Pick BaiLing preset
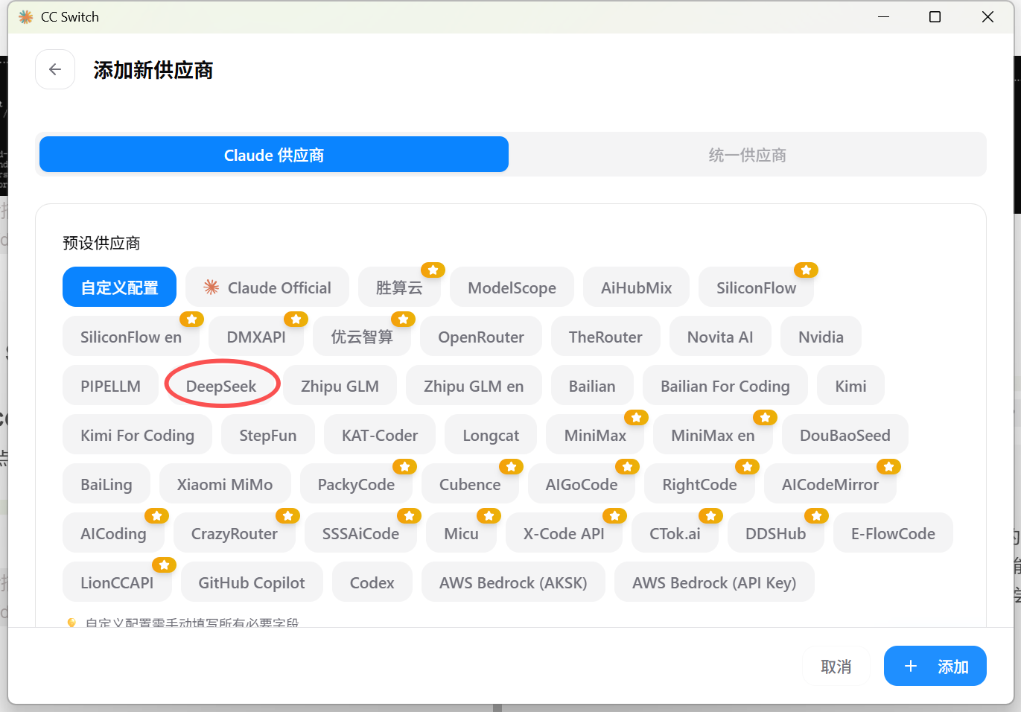The height and width of the screenshot is (712, 1021). point(106,483)
